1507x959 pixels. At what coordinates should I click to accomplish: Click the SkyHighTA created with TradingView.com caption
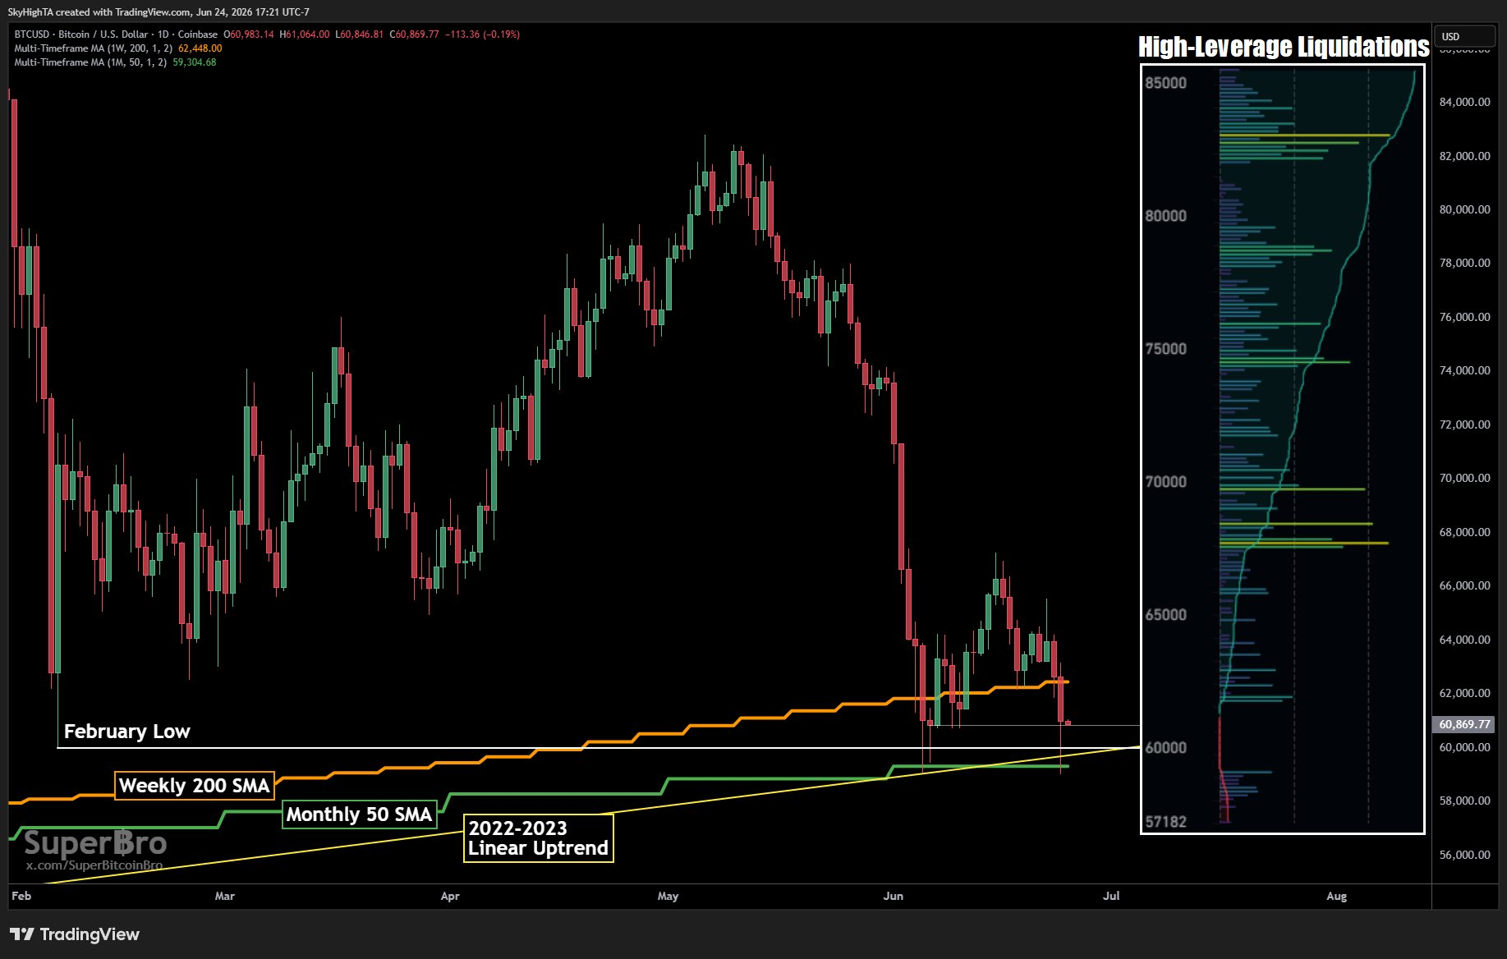[x=159, y=12]
